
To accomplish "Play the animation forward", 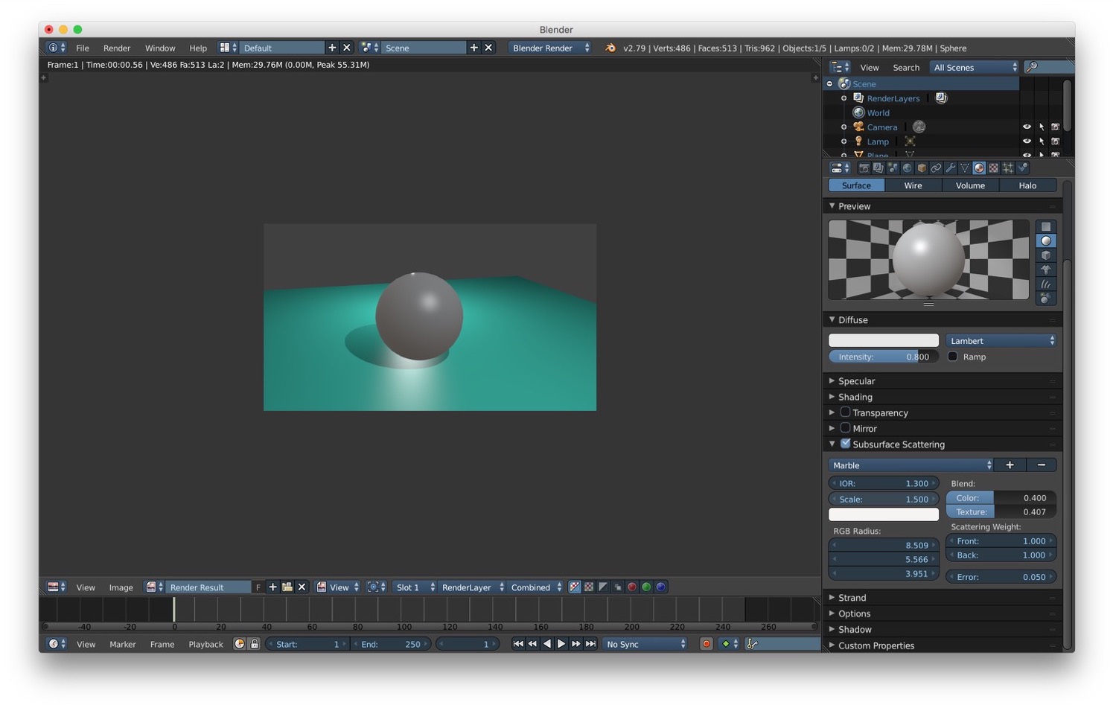I will pos(561,644).
